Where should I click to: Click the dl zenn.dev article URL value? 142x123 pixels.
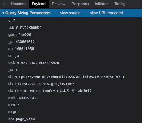[x=70, y=77]
